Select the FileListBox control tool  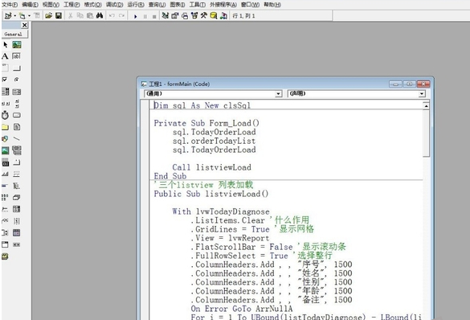[17, 127]
